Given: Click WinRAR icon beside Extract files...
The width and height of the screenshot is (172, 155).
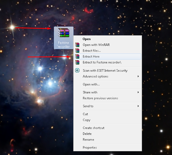Looking at the screenshot, I should tap(77, 51).
